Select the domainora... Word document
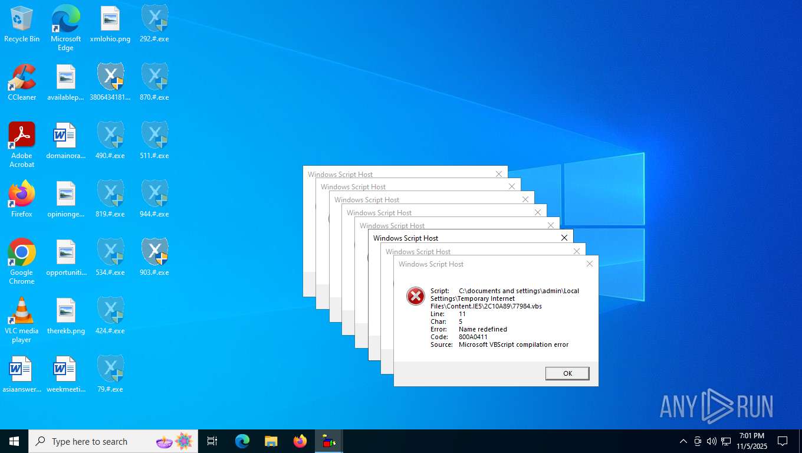The width and height of the screenshot is (802, 453). pyautogui.click(x=65, y=142)
